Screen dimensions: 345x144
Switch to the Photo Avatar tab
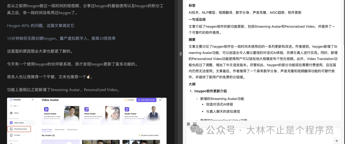(x=60, y=130)
